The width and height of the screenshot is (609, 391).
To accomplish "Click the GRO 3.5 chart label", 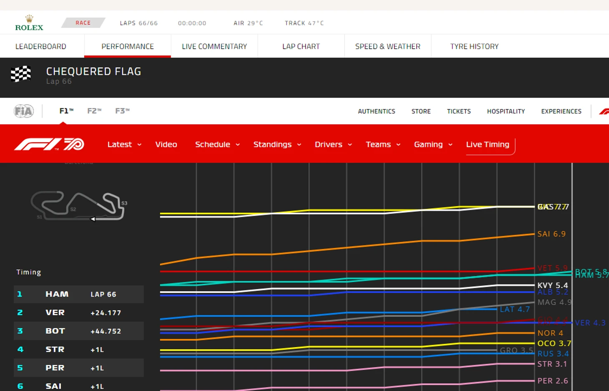I will 516,351.
